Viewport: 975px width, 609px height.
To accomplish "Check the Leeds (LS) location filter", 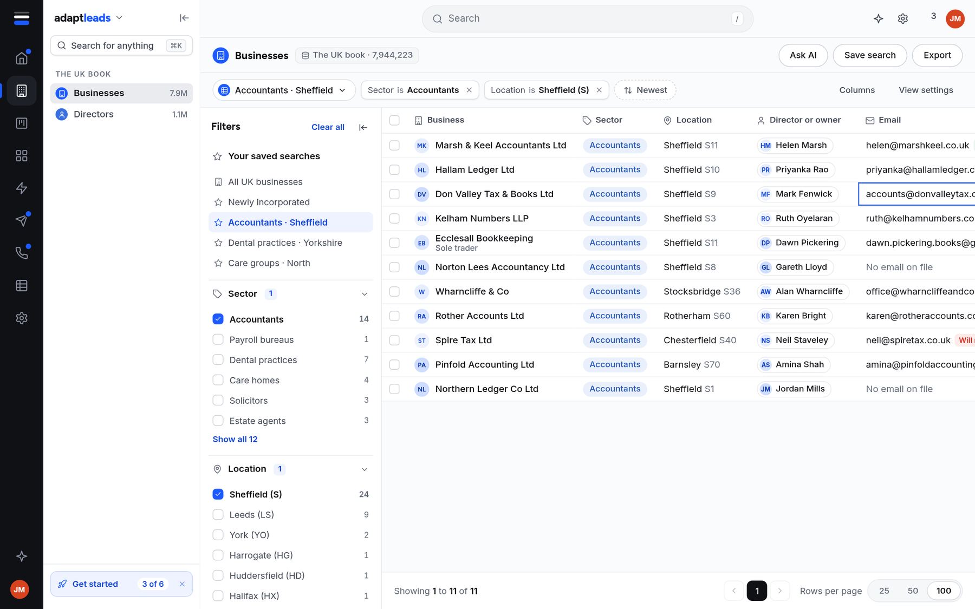I will tap(218, 514).
